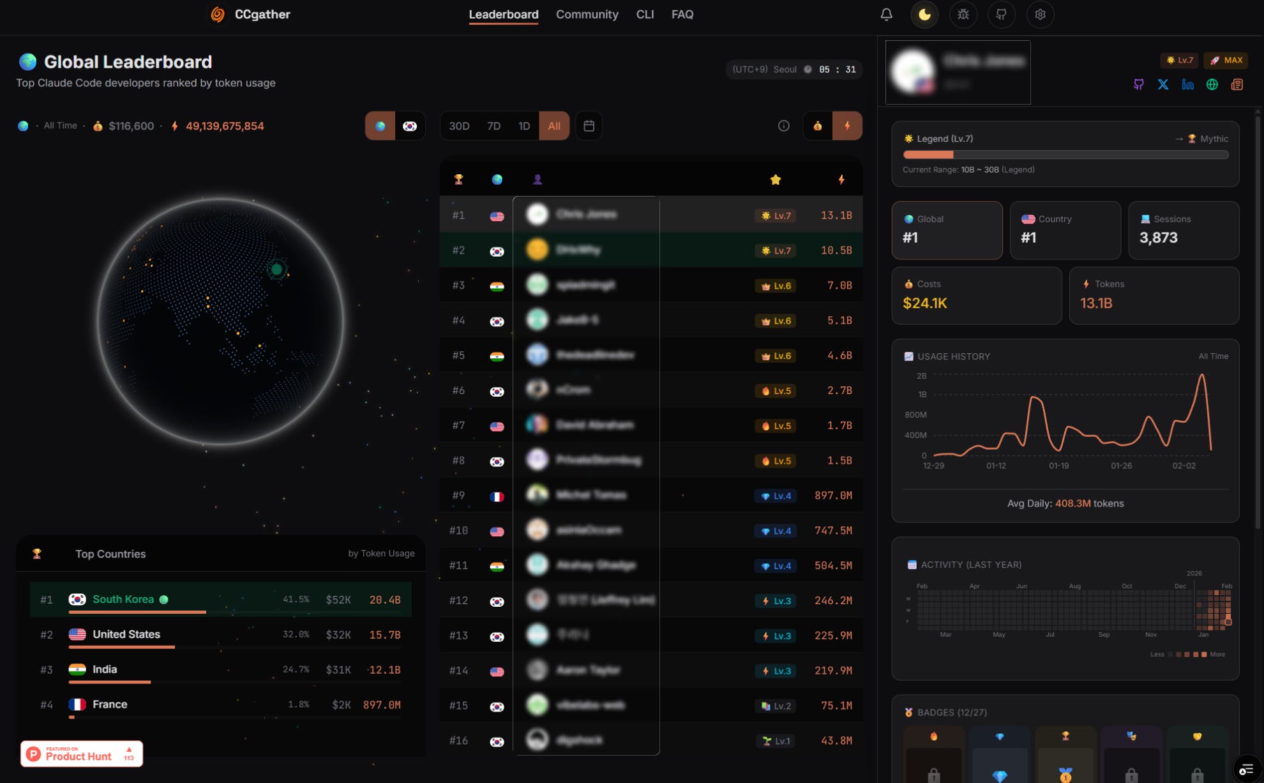
Task: Click the info circle icon
Action: point(784,126)
